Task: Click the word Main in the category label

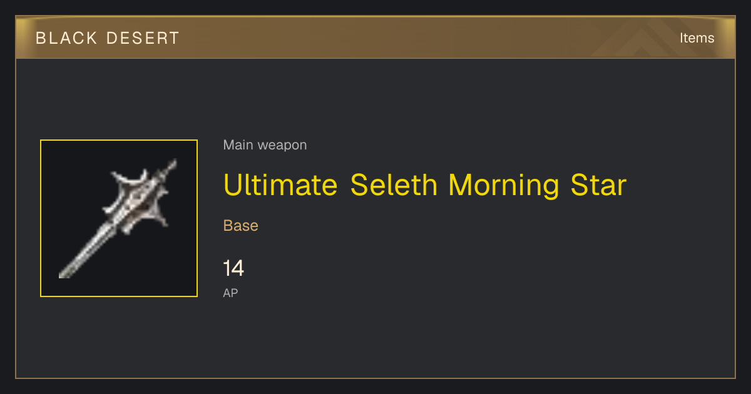Action: (x=239, y=145)
